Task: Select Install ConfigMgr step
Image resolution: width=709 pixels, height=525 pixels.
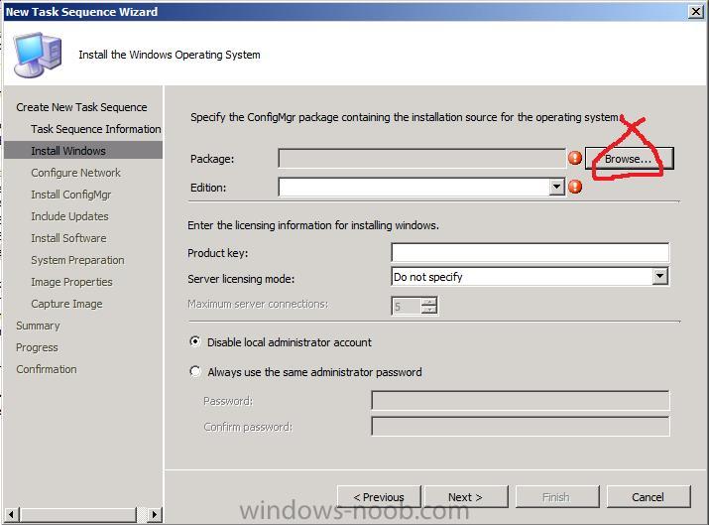Action: click(x=71, y=195)
